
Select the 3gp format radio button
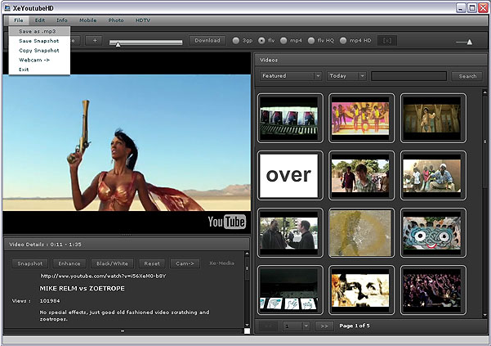point(236,41)
